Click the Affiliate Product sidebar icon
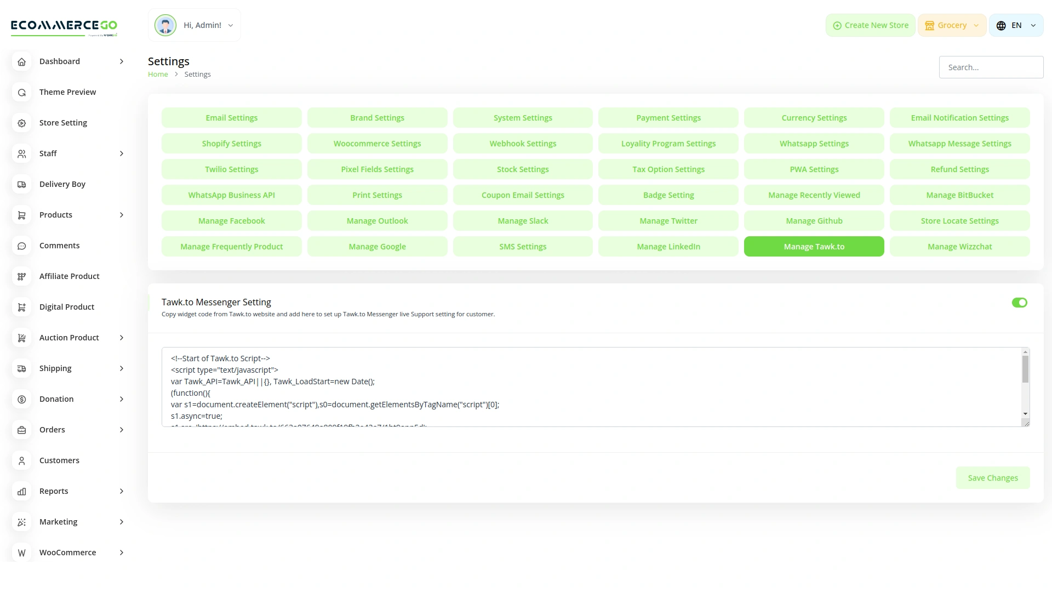 point(21,276)
